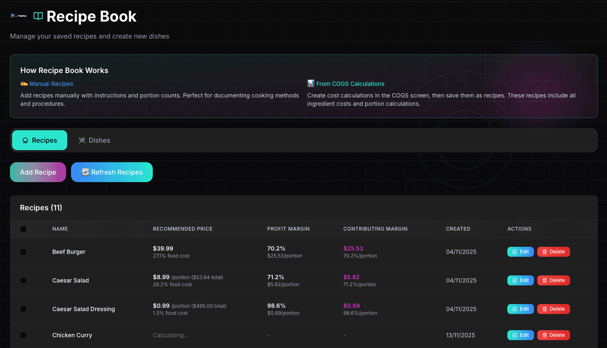Click the writing hand icon near Manual Recipes
607x348 pixels.
24,84
